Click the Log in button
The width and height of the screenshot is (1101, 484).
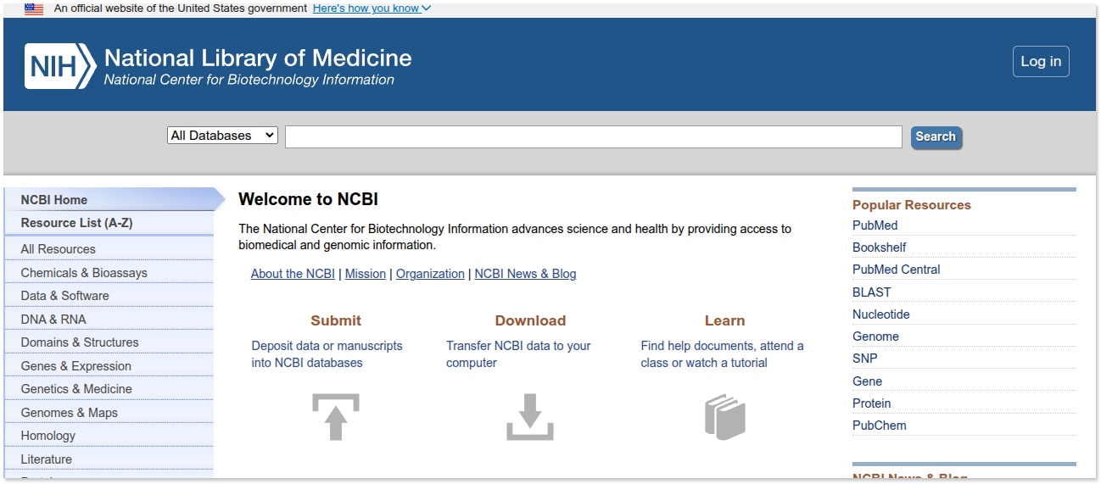[x=1041, y=61]
